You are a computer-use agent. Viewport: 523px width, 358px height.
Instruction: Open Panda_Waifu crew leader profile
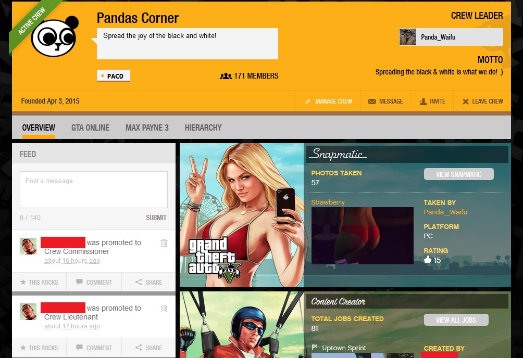(x=451, y=37)
